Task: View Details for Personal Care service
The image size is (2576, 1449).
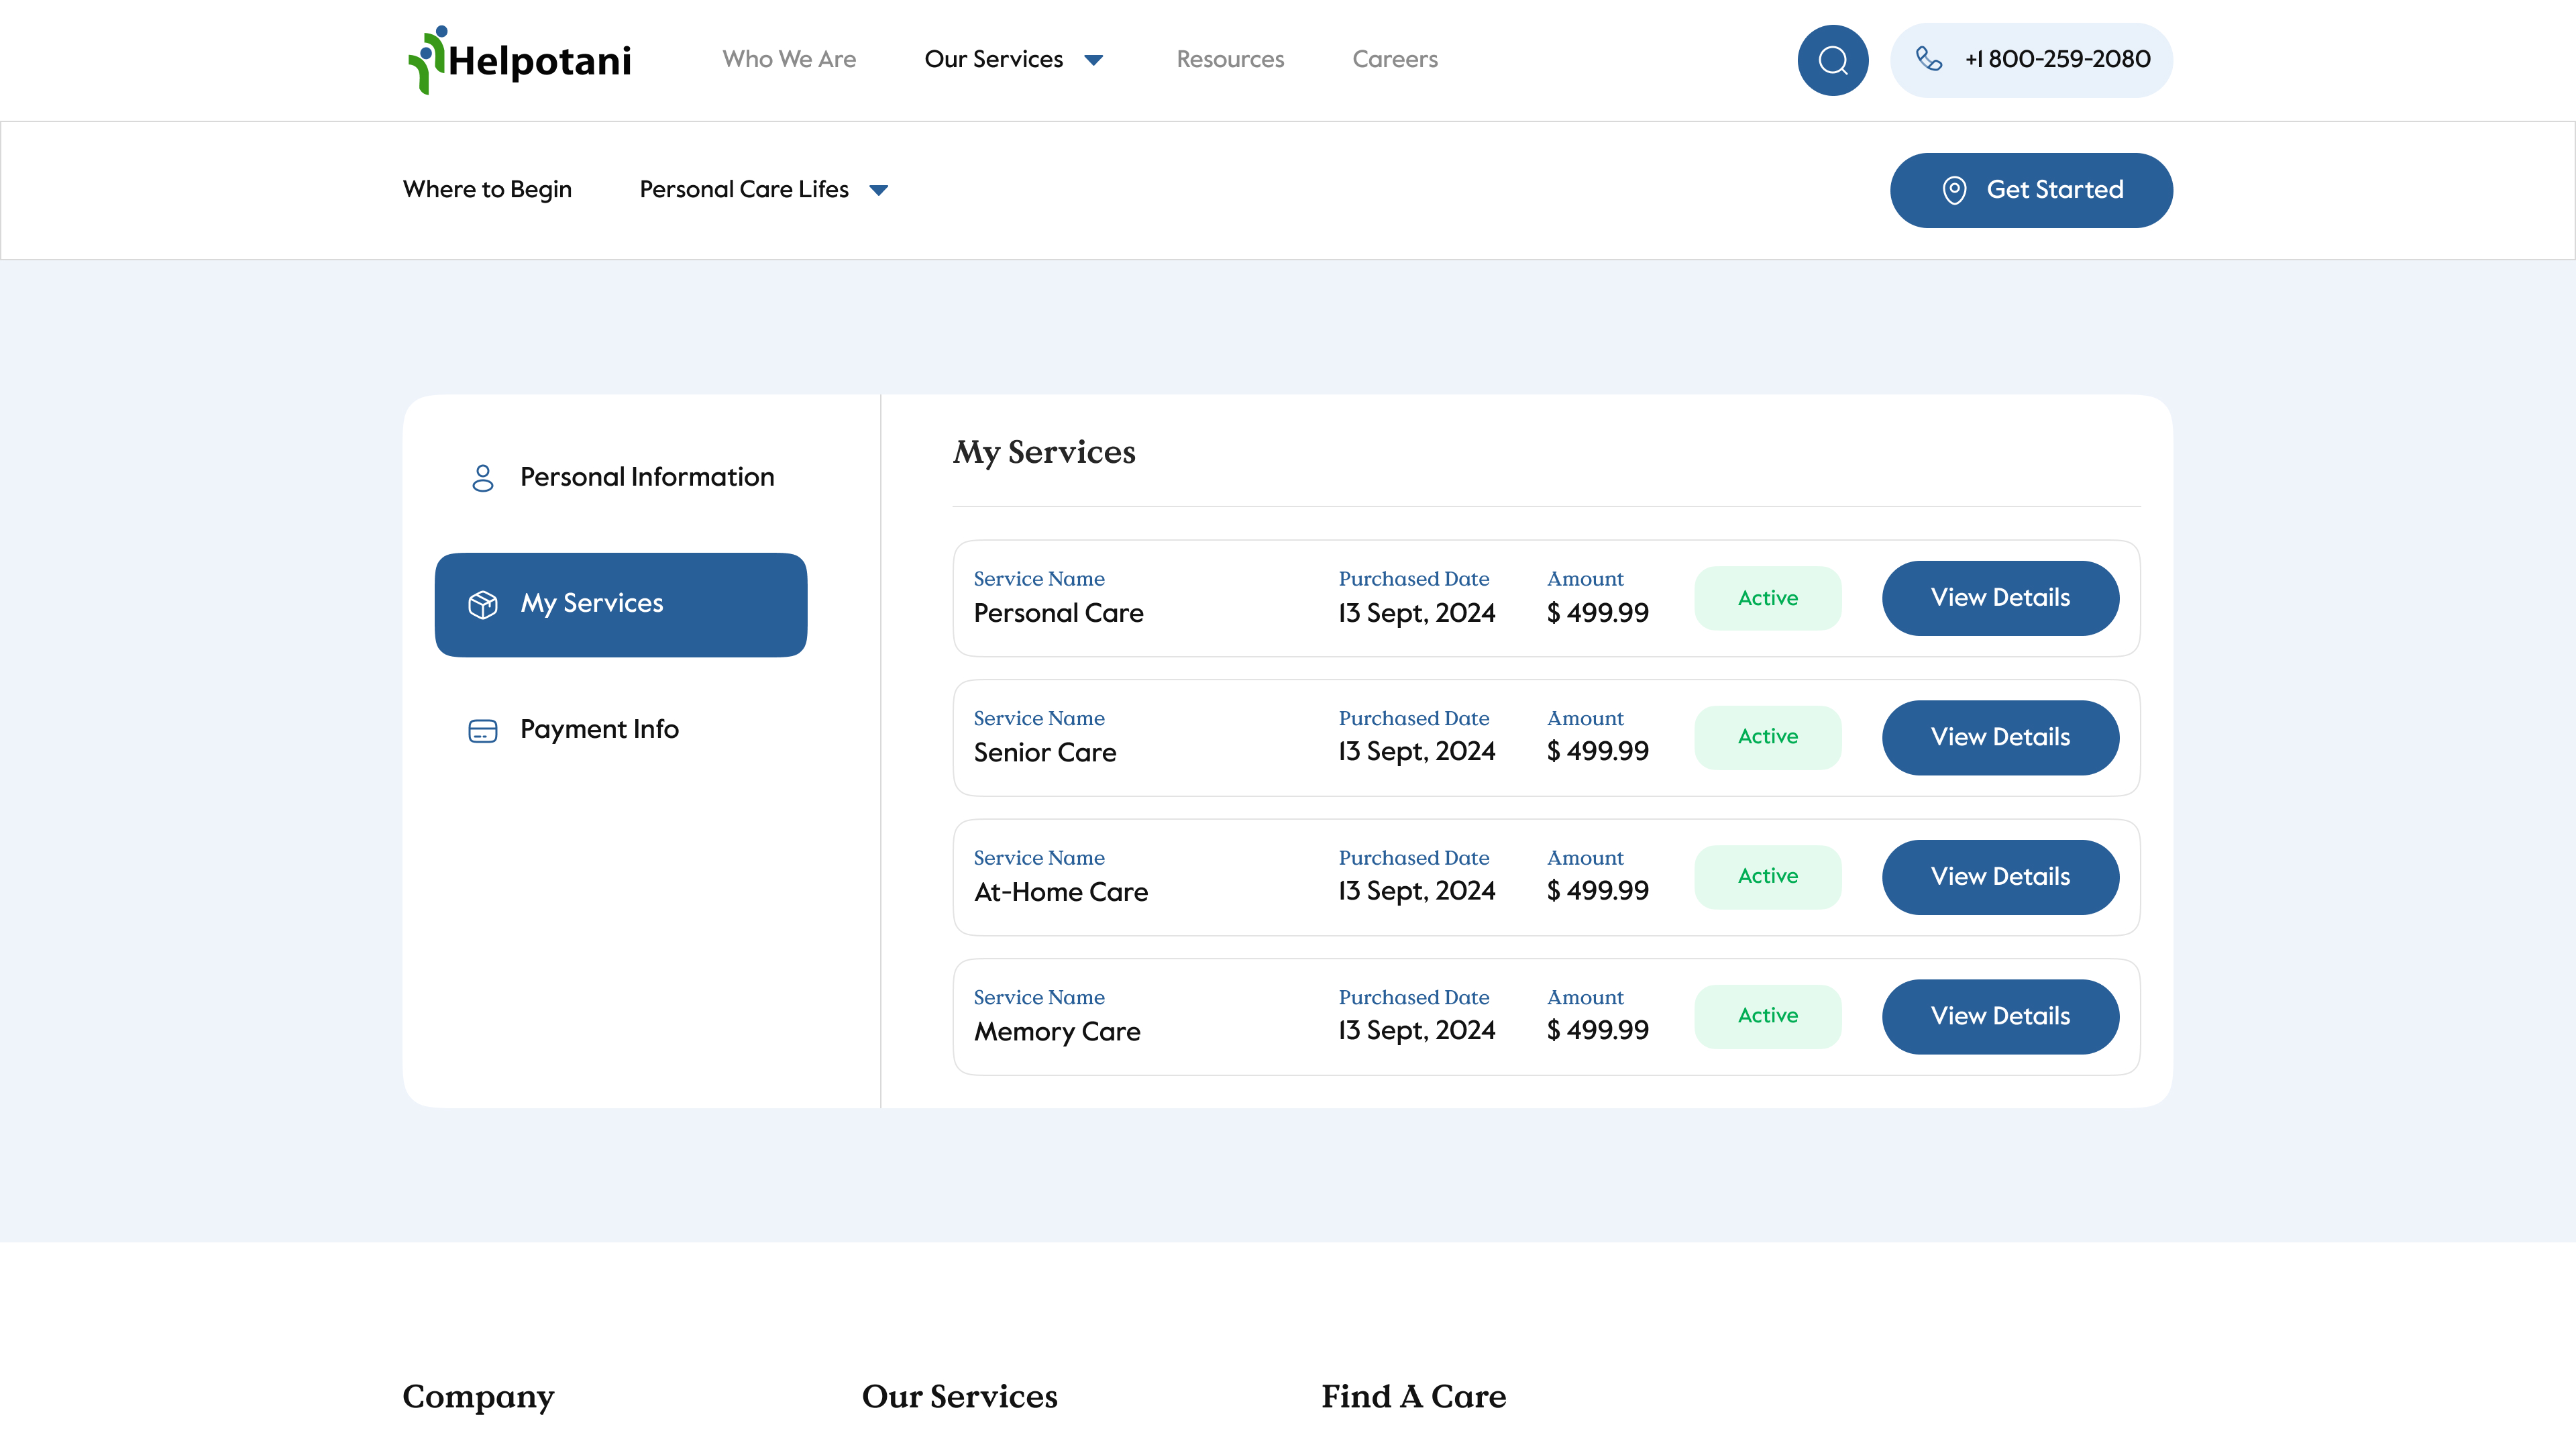Action: click(2000, 598)
